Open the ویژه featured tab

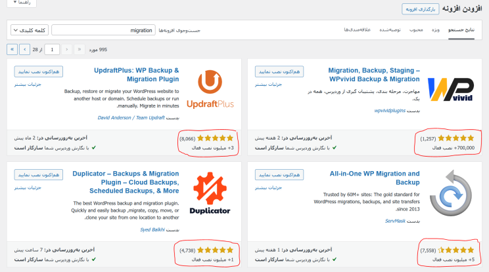coord(435,30)
